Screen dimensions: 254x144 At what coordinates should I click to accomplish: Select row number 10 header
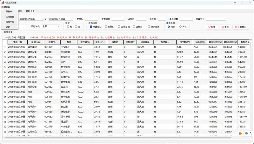5,92
